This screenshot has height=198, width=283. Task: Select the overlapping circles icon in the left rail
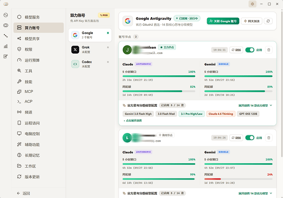pyautogui.click(x=6, y=25)
